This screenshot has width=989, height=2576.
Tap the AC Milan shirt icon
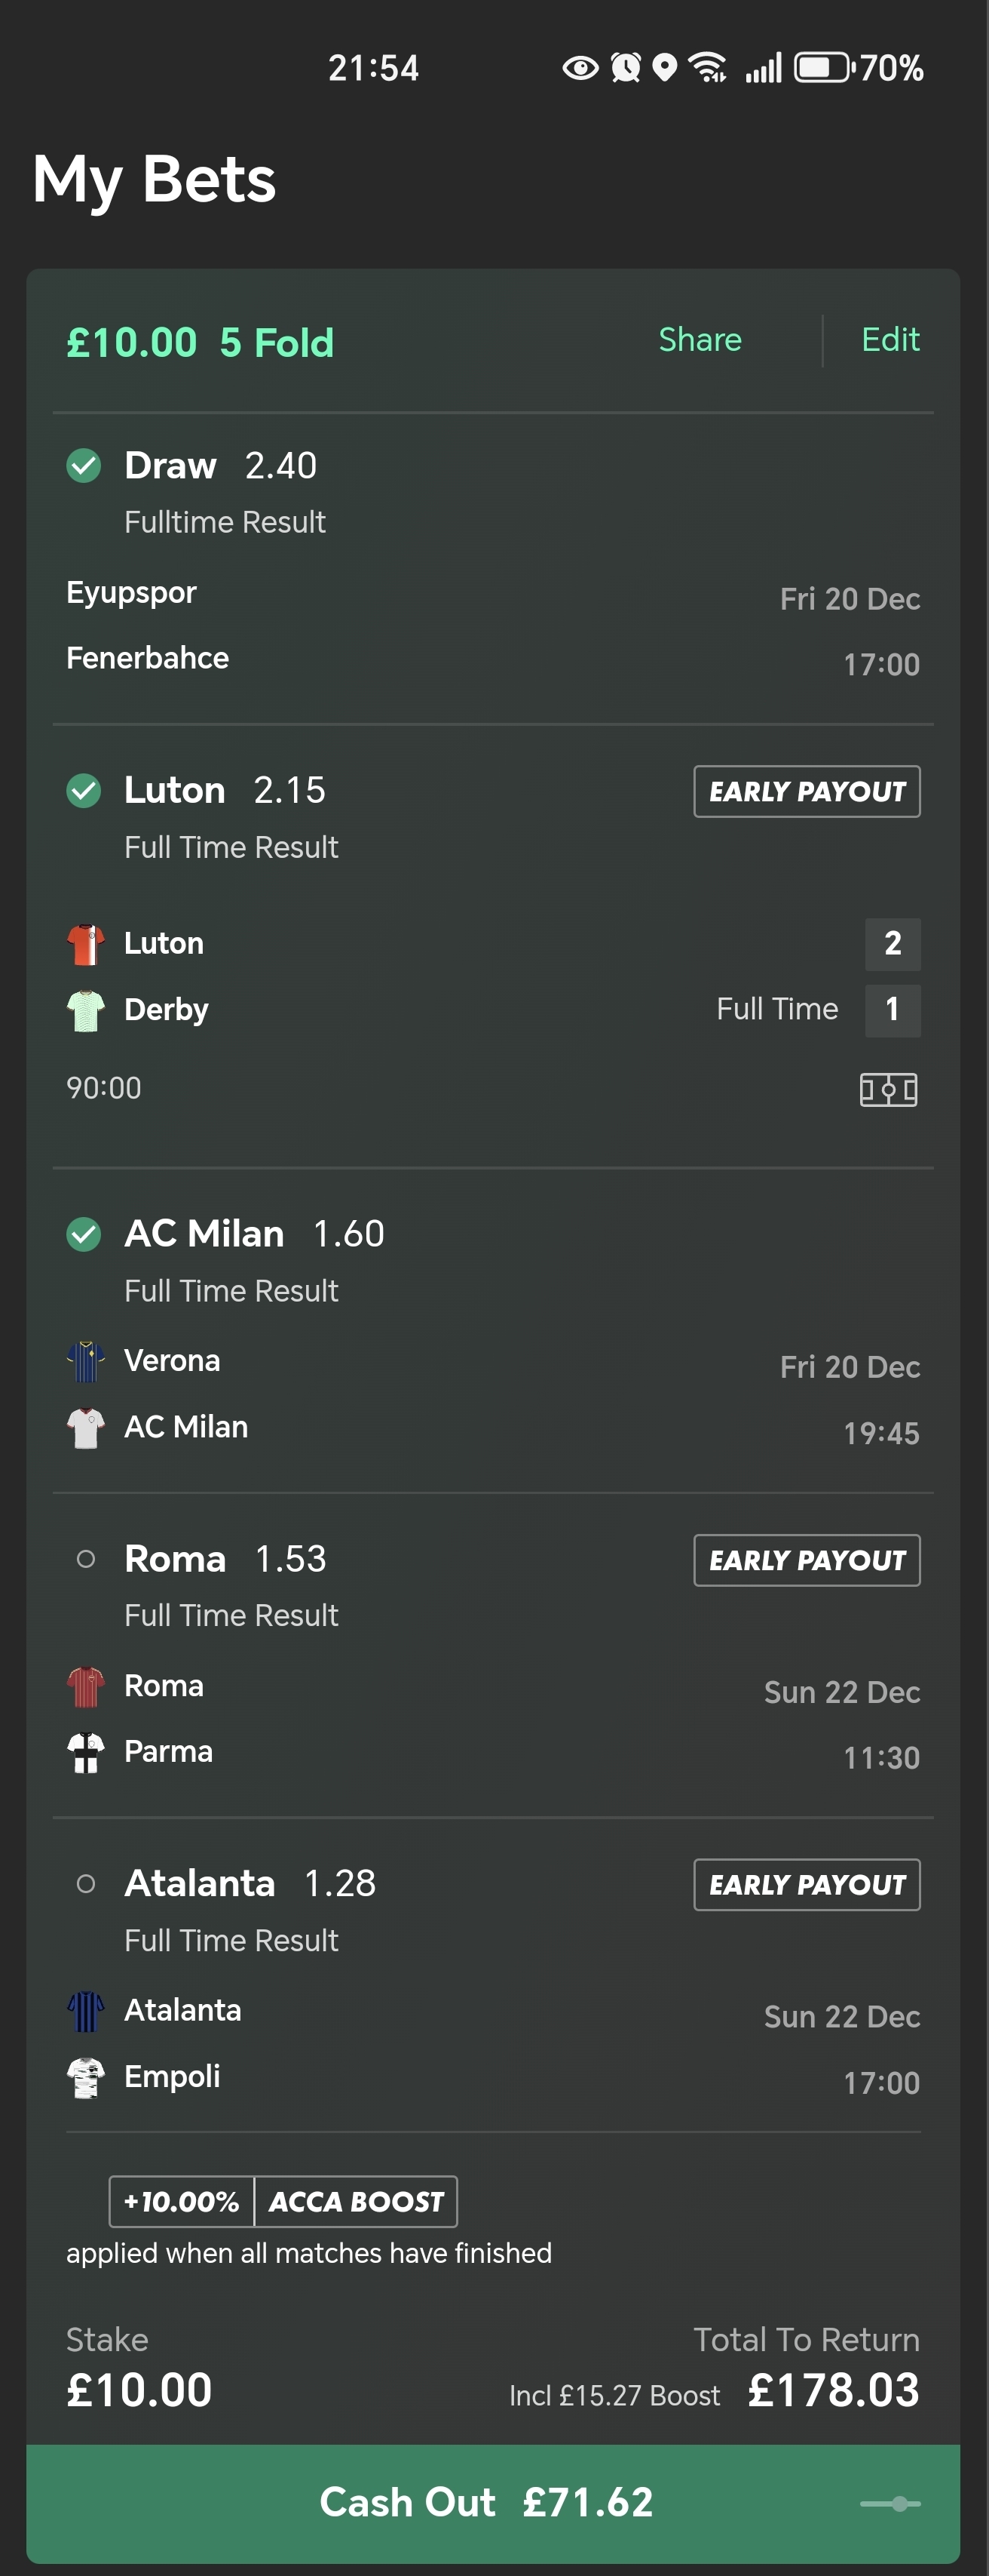(x=86, y=1427)
